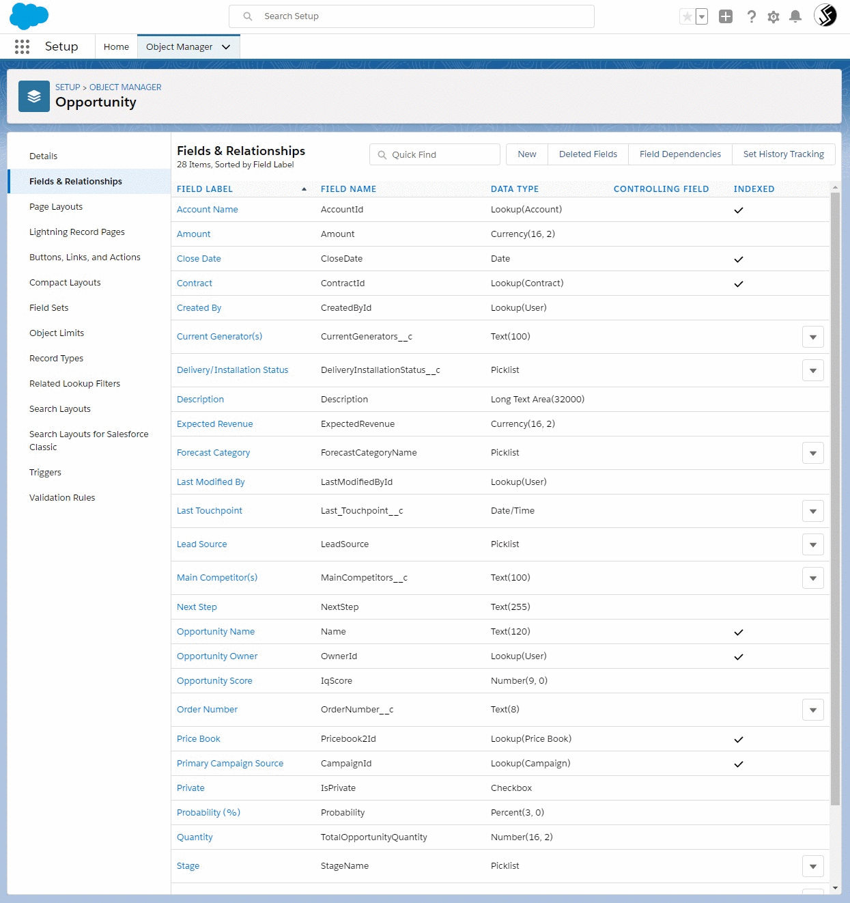Focus the Search Setup field

(412, 16)
